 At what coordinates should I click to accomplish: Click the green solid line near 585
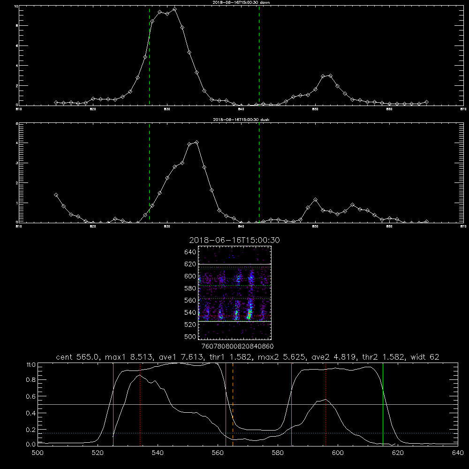[291, 404]
